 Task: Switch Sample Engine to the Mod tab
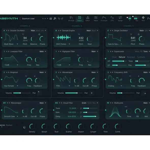94,30
